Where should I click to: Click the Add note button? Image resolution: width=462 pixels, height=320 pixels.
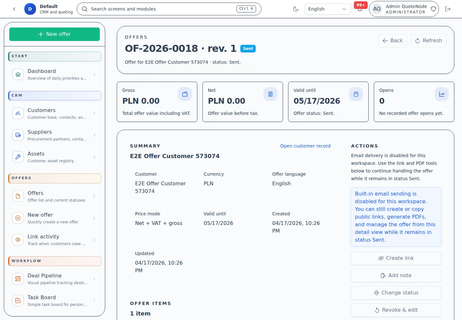point(396,276)
